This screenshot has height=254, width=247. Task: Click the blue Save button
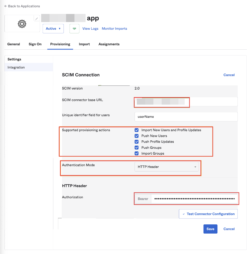pos(210,229)
